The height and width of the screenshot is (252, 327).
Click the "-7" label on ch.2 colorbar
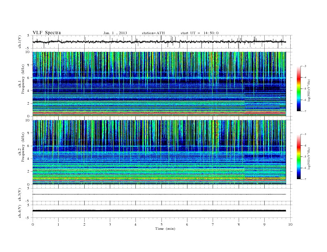pos(305,179)
